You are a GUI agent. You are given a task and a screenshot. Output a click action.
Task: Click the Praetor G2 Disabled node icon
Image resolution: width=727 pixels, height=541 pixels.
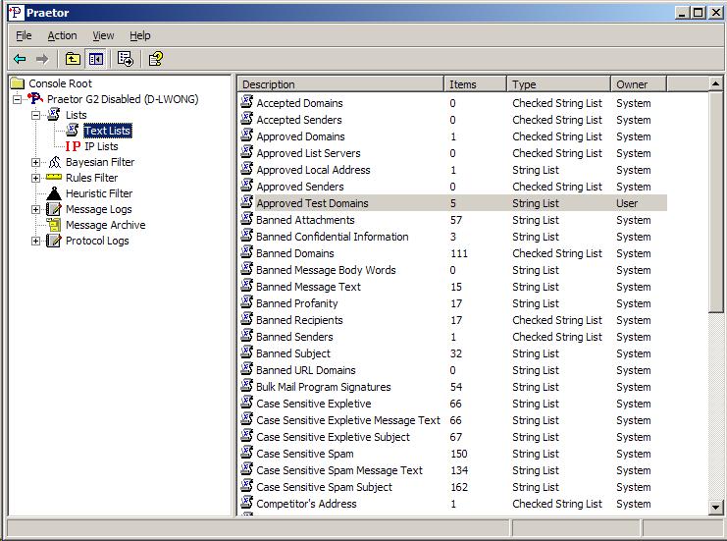pyautogui.click(x=35, y=99)
